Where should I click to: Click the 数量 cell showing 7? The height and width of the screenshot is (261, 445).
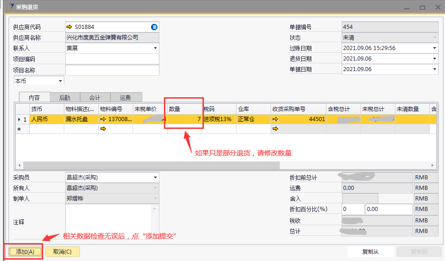[185, 119]
